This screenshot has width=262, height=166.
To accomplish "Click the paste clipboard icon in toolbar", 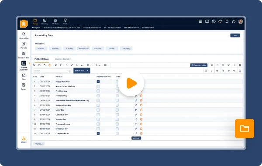I will 45,65.
